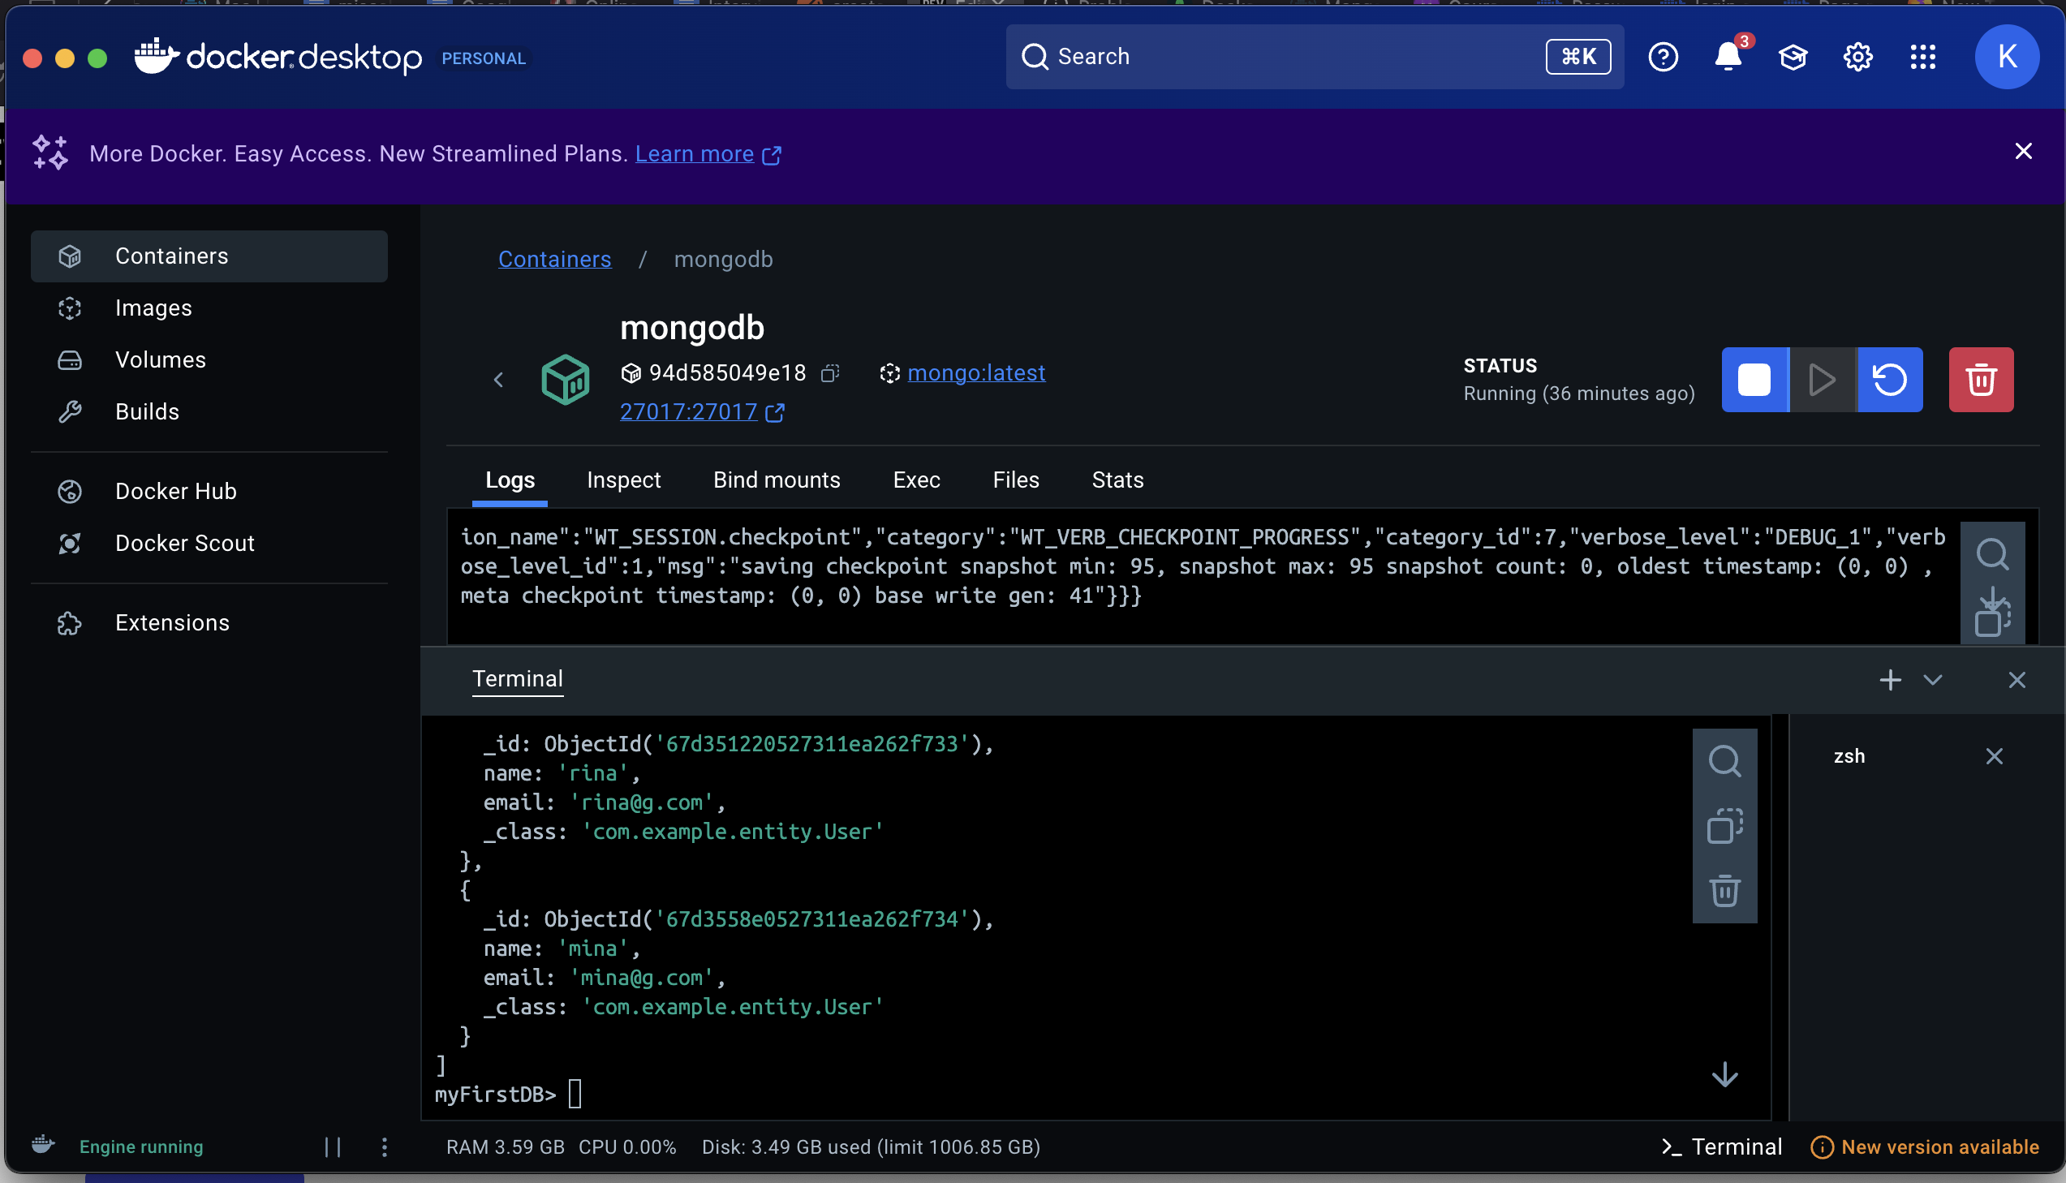Open the apps grid menu icon

tap(1923, 57)
